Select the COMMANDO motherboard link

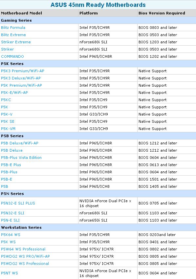(x=12, y=56)
